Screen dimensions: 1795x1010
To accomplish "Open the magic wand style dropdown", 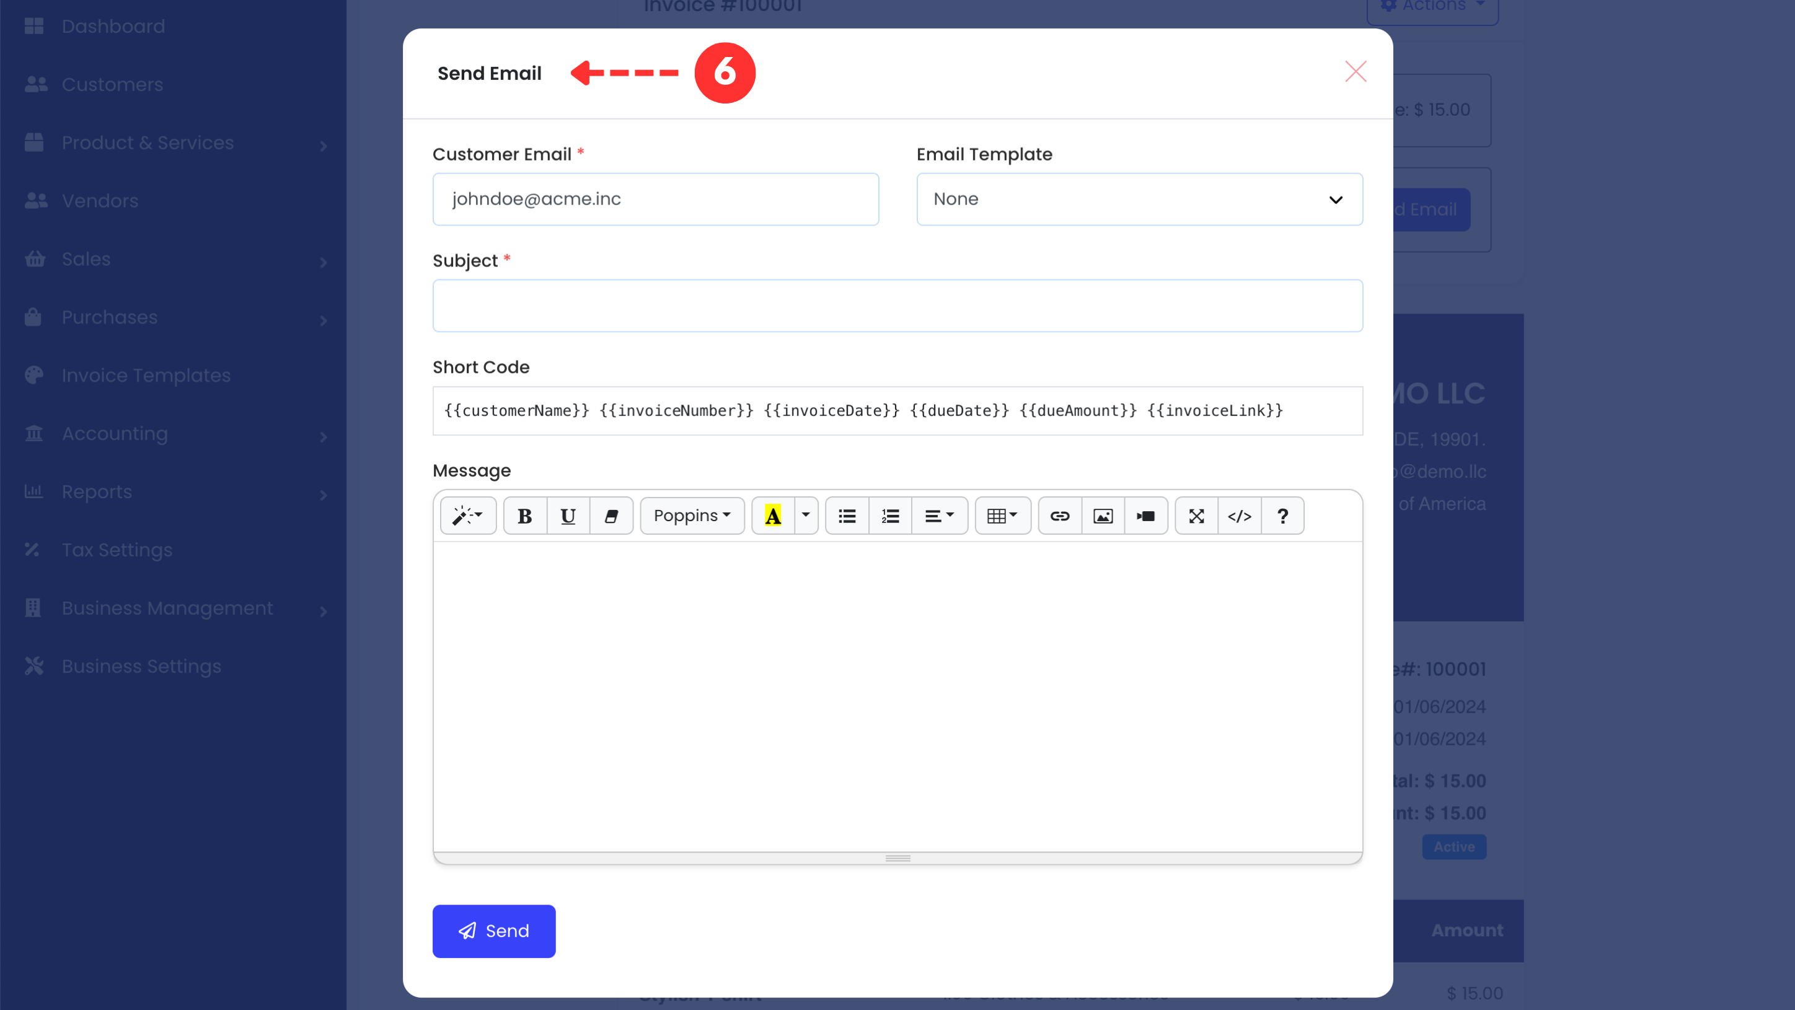I will point(467,516).
